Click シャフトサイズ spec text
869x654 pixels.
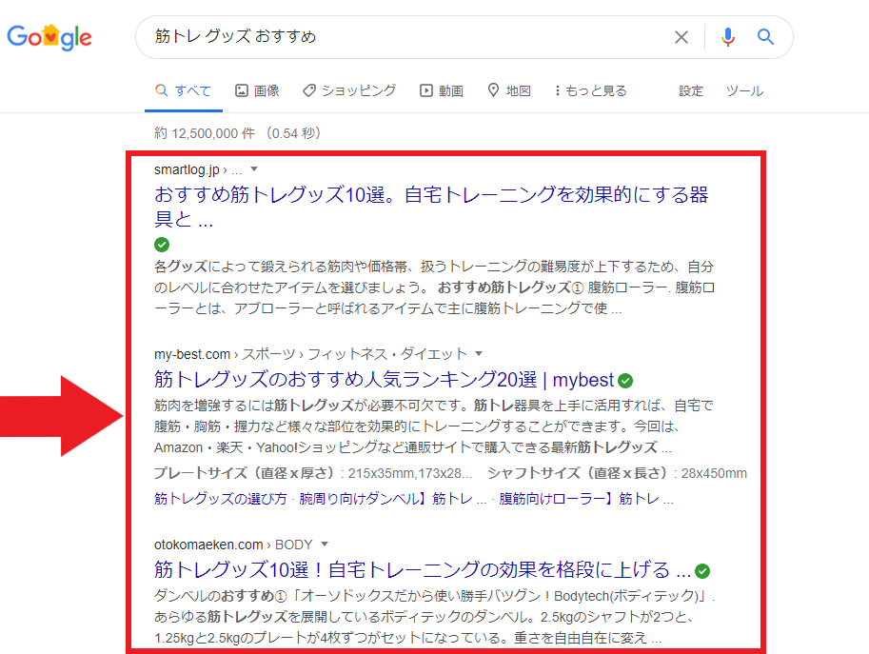pos(617,473)
